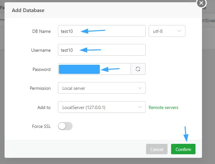This screenshot has height=164, width=215.
Task: Click the Permission label
Action: 40,88
